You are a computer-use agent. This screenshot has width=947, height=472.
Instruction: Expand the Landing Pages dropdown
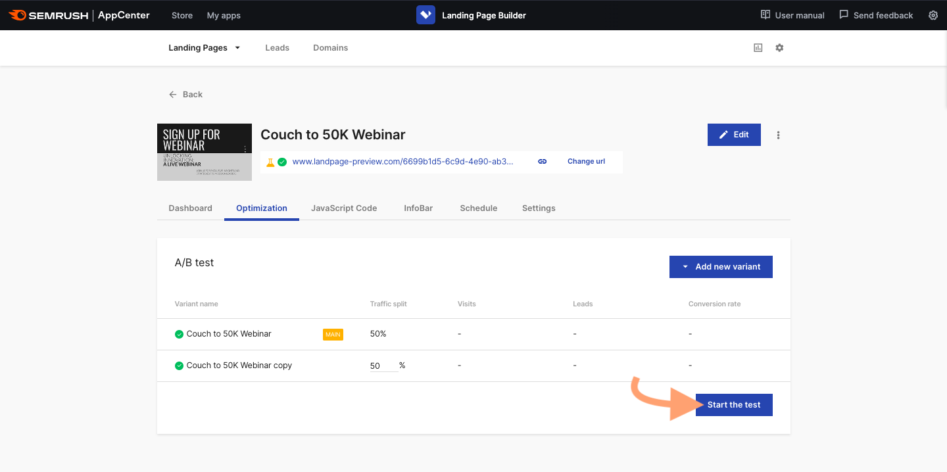(x=238, y=47)
